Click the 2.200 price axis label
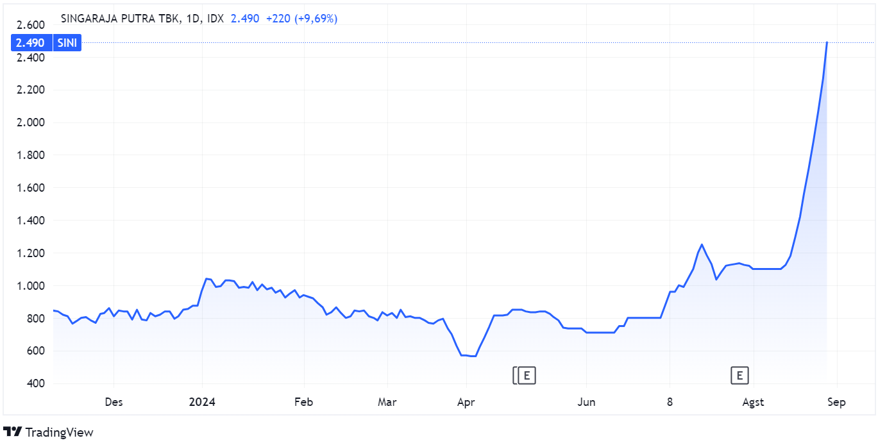This screenshot has height=445, width=878. tap(31, 90)
